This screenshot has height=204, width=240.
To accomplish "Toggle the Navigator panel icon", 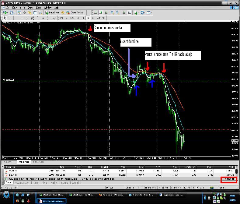I will (x=30, y=13).
